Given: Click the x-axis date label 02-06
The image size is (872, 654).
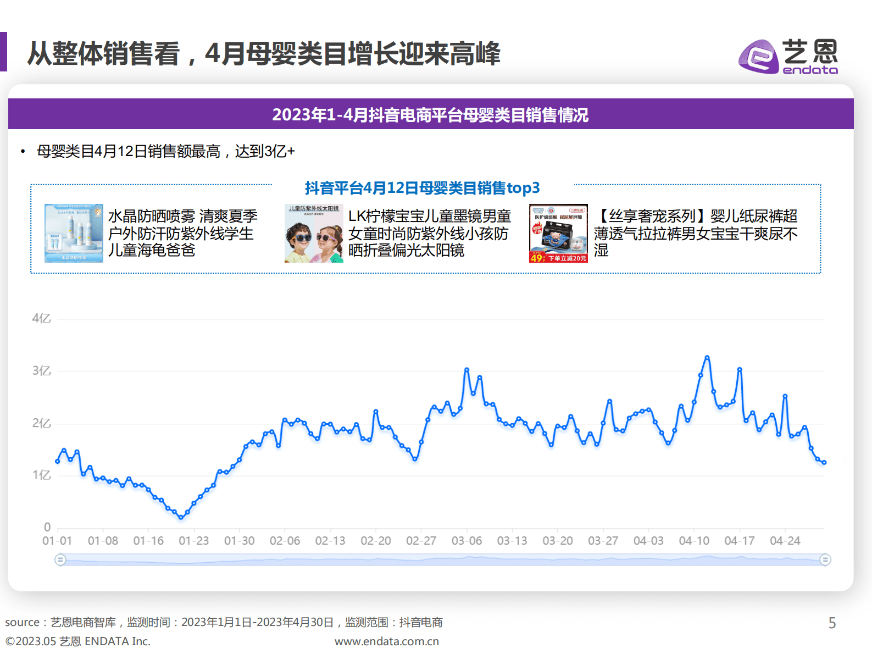Looking at the screenshot, I should (285, 541).
